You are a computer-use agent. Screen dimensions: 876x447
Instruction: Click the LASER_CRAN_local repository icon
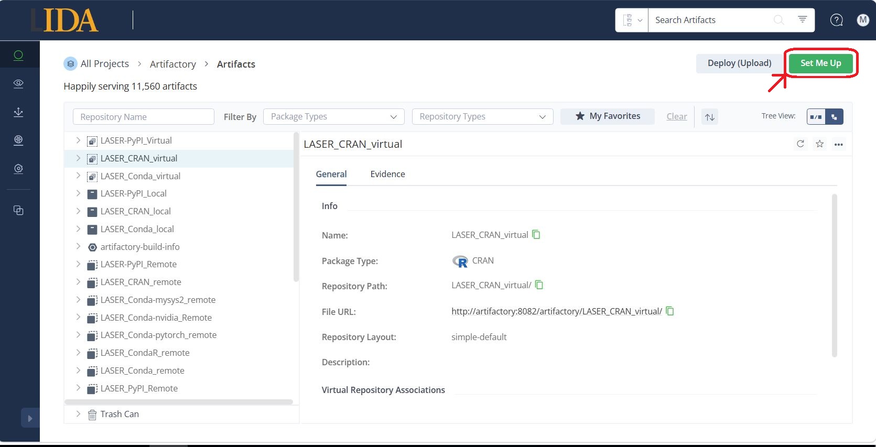click(x=92, y=212)
